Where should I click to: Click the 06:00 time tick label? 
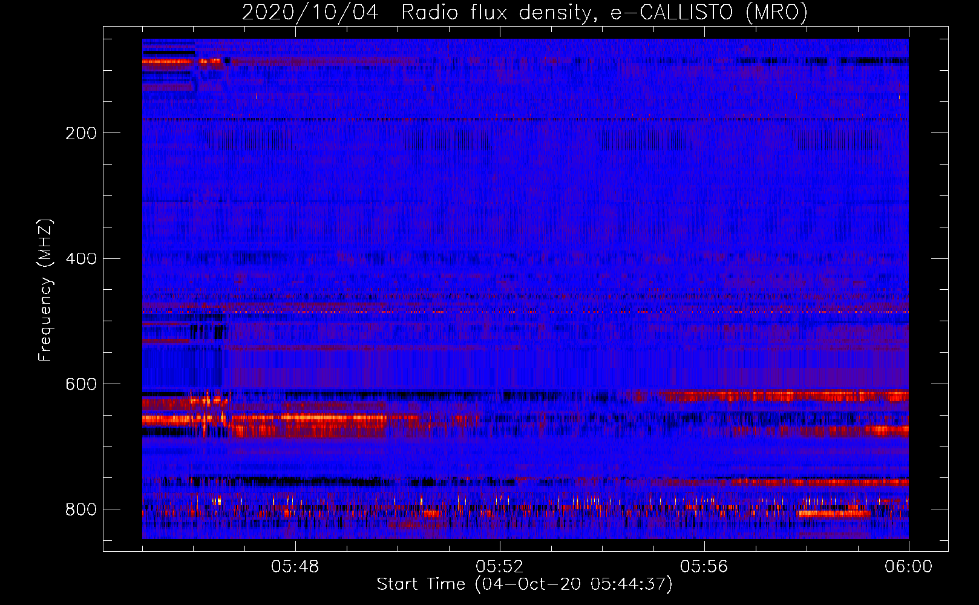coord(909,567)
